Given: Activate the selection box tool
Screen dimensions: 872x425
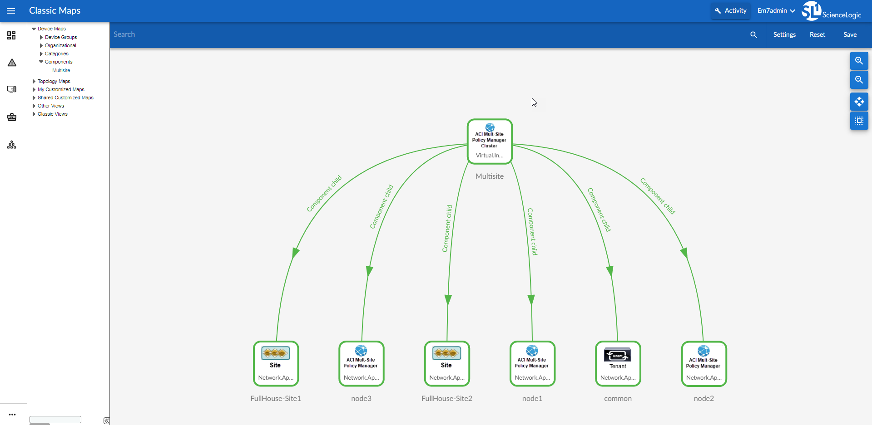Looking at the screenshot, I should pyautogui.click(x=859, y=121).
